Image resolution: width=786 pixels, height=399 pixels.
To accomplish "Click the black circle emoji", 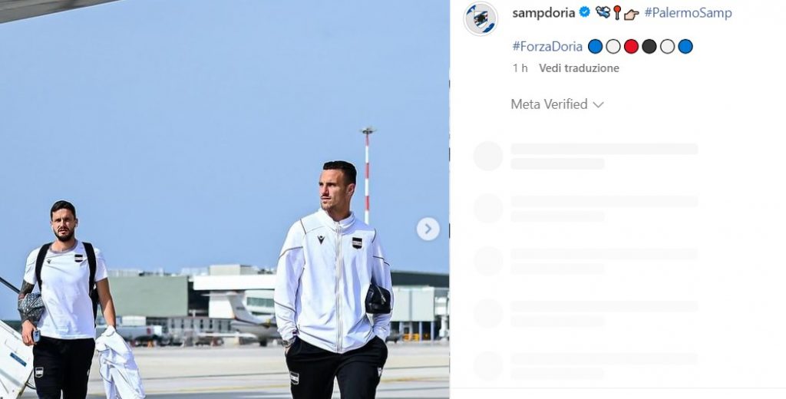I will pos(649,47).
